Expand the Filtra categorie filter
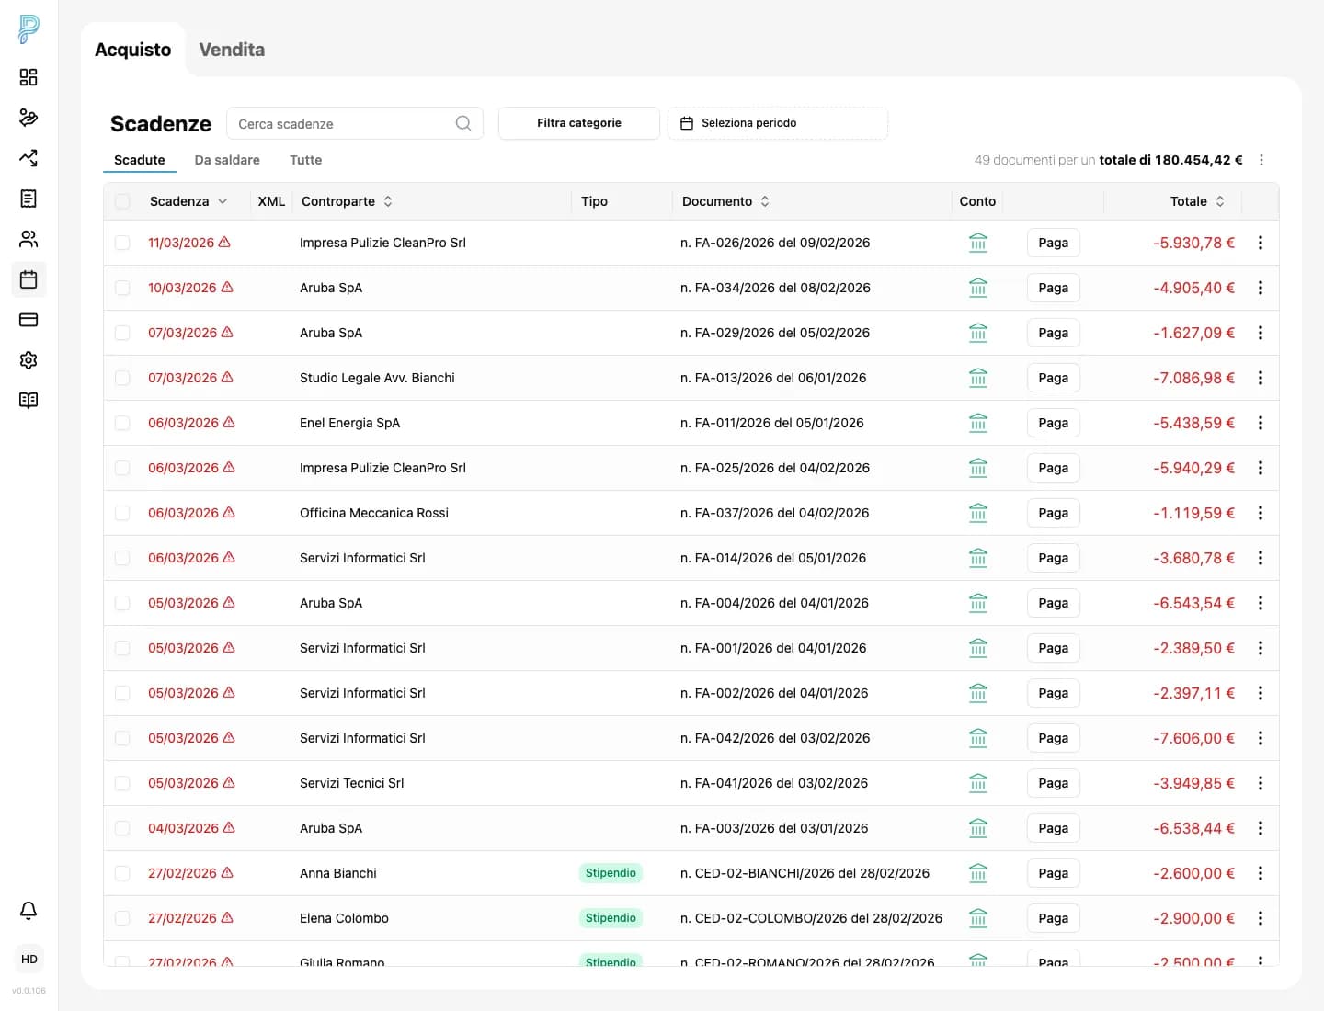 pyautogui.click(x=578, y=123)
